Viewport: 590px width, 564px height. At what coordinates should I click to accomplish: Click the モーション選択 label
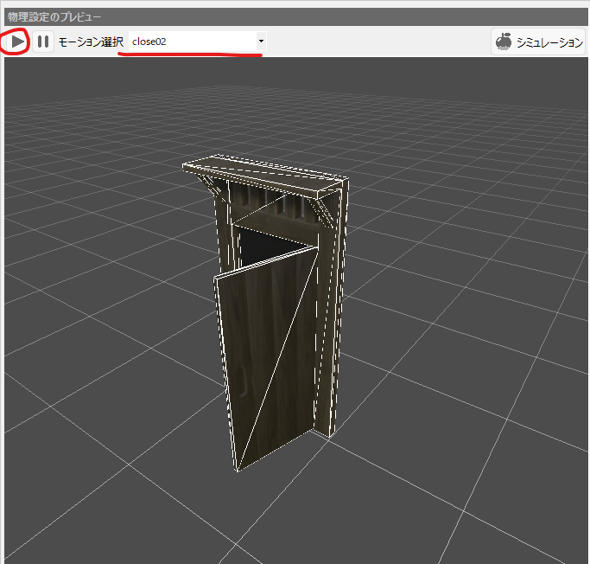point(91,42)
